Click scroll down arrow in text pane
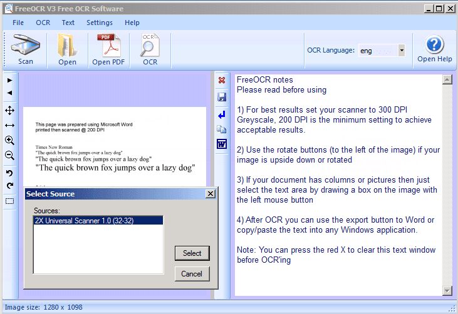This screenshot has width=458, height=314. [x=447, y=291]
